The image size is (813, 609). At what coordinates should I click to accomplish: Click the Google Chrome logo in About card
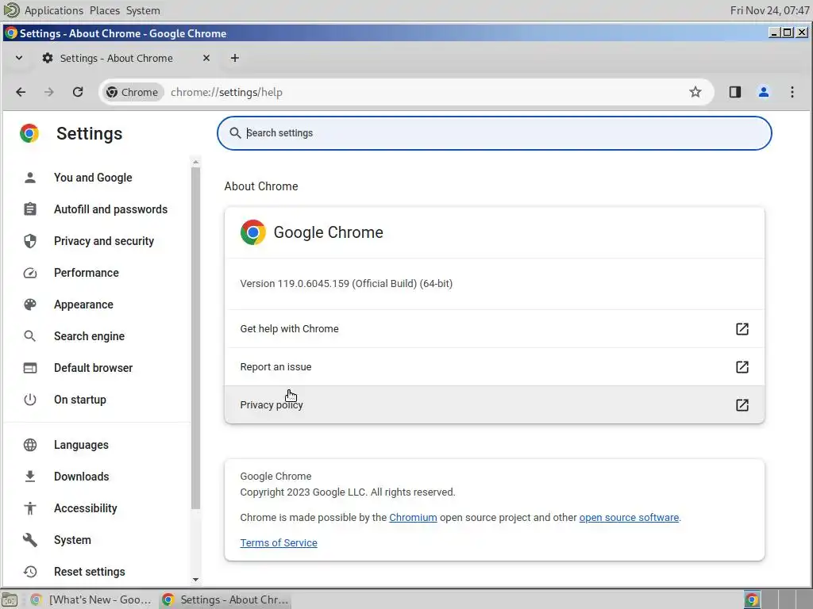pyautogui.click(x=253, y=232)
